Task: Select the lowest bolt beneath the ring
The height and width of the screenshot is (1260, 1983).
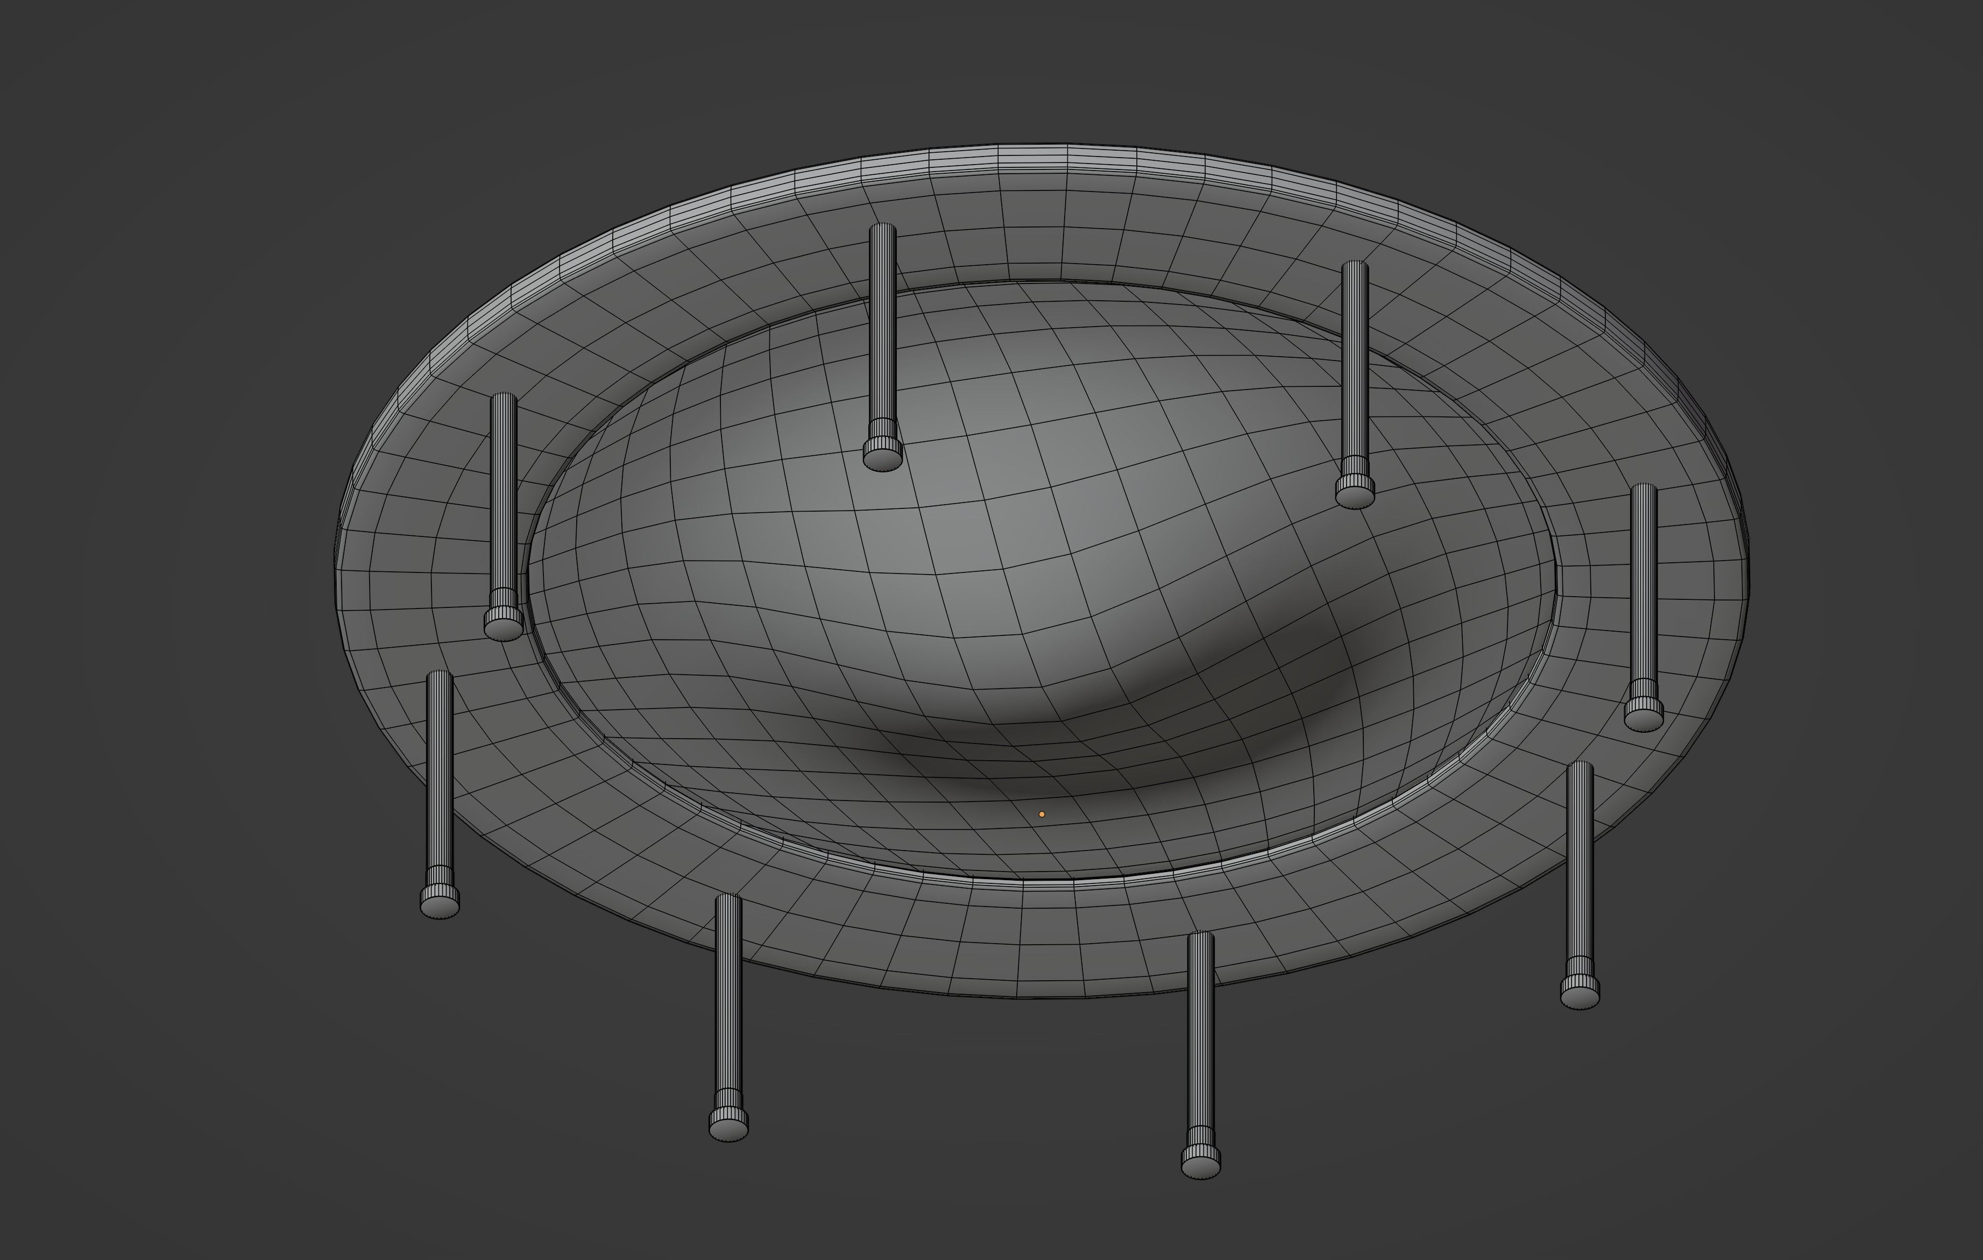Action: 1201,1055
